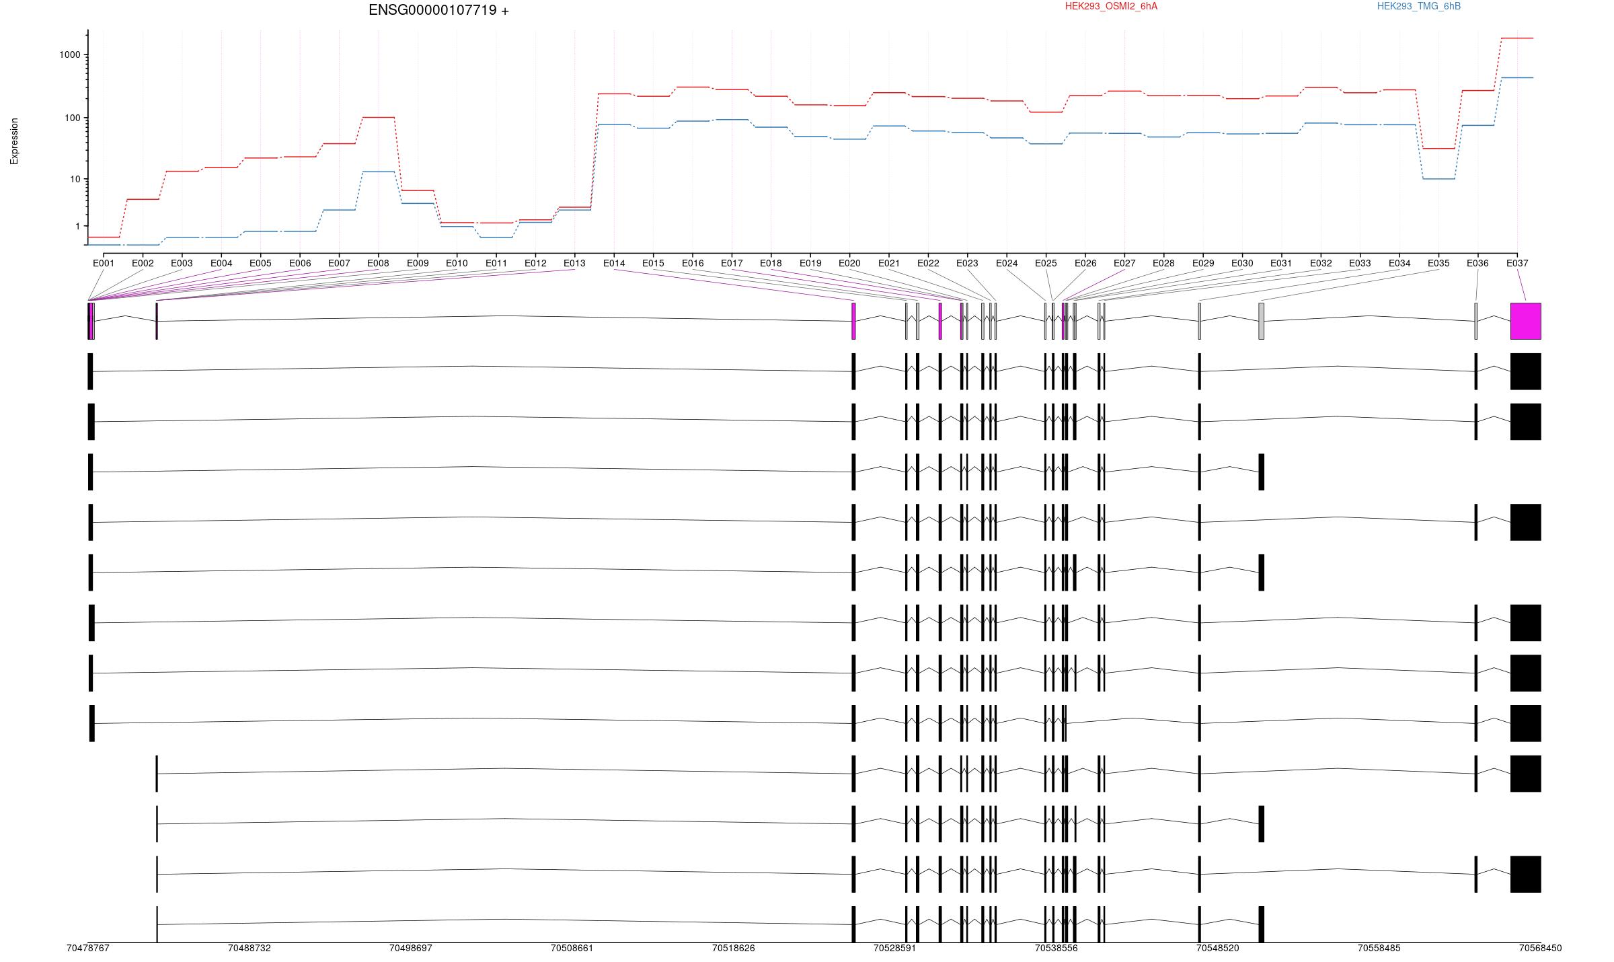The width and height of the screenshot is (1614, 962).
Task: Select the HEK293_OSMI2_6hA legend label
Action: click(1111, 6)
